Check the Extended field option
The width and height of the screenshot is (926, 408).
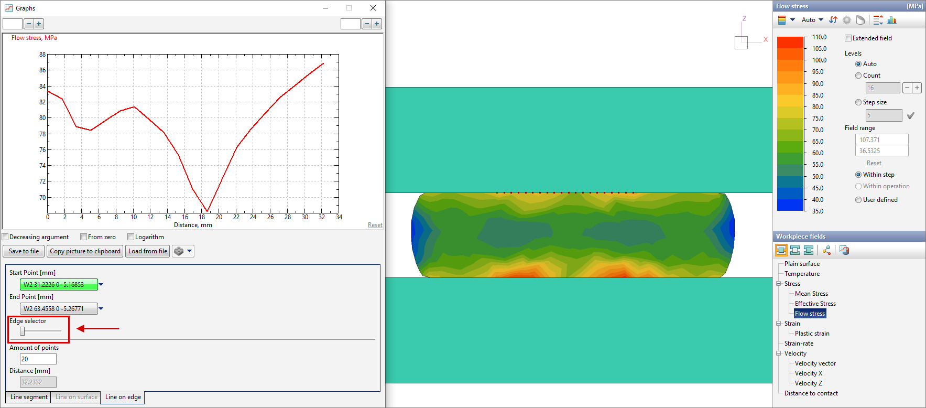point(848,38)
